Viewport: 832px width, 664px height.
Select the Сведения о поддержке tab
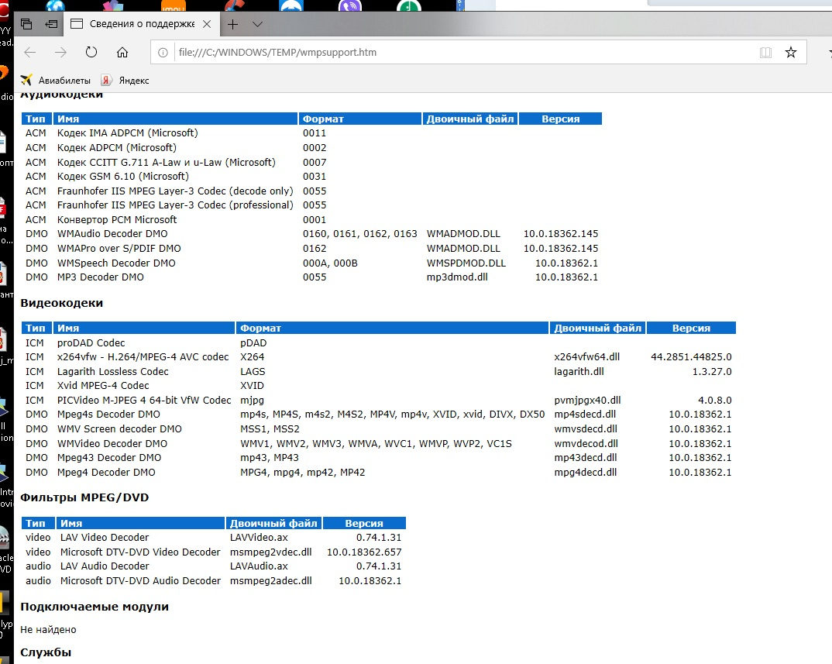pyautogui.click(x=142, y=24)
